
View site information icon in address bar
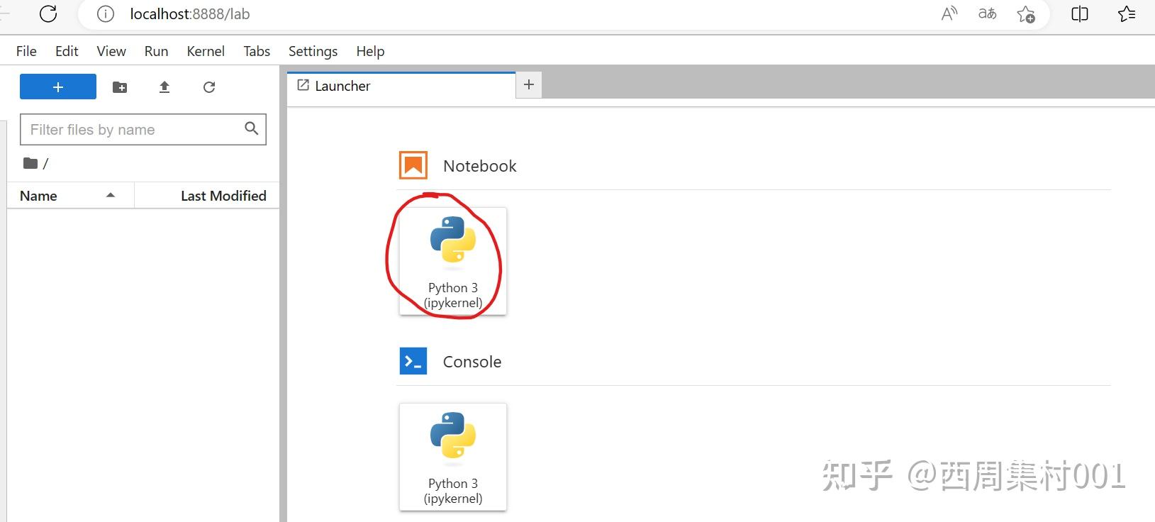105,13
